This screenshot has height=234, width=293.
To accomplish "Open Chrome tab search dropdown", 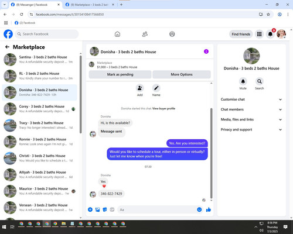I will [x=4, y=5].
